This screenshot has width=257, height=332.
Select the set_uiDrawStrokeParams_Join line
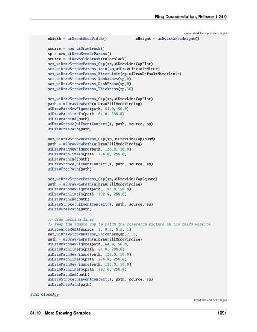(104, 69)
